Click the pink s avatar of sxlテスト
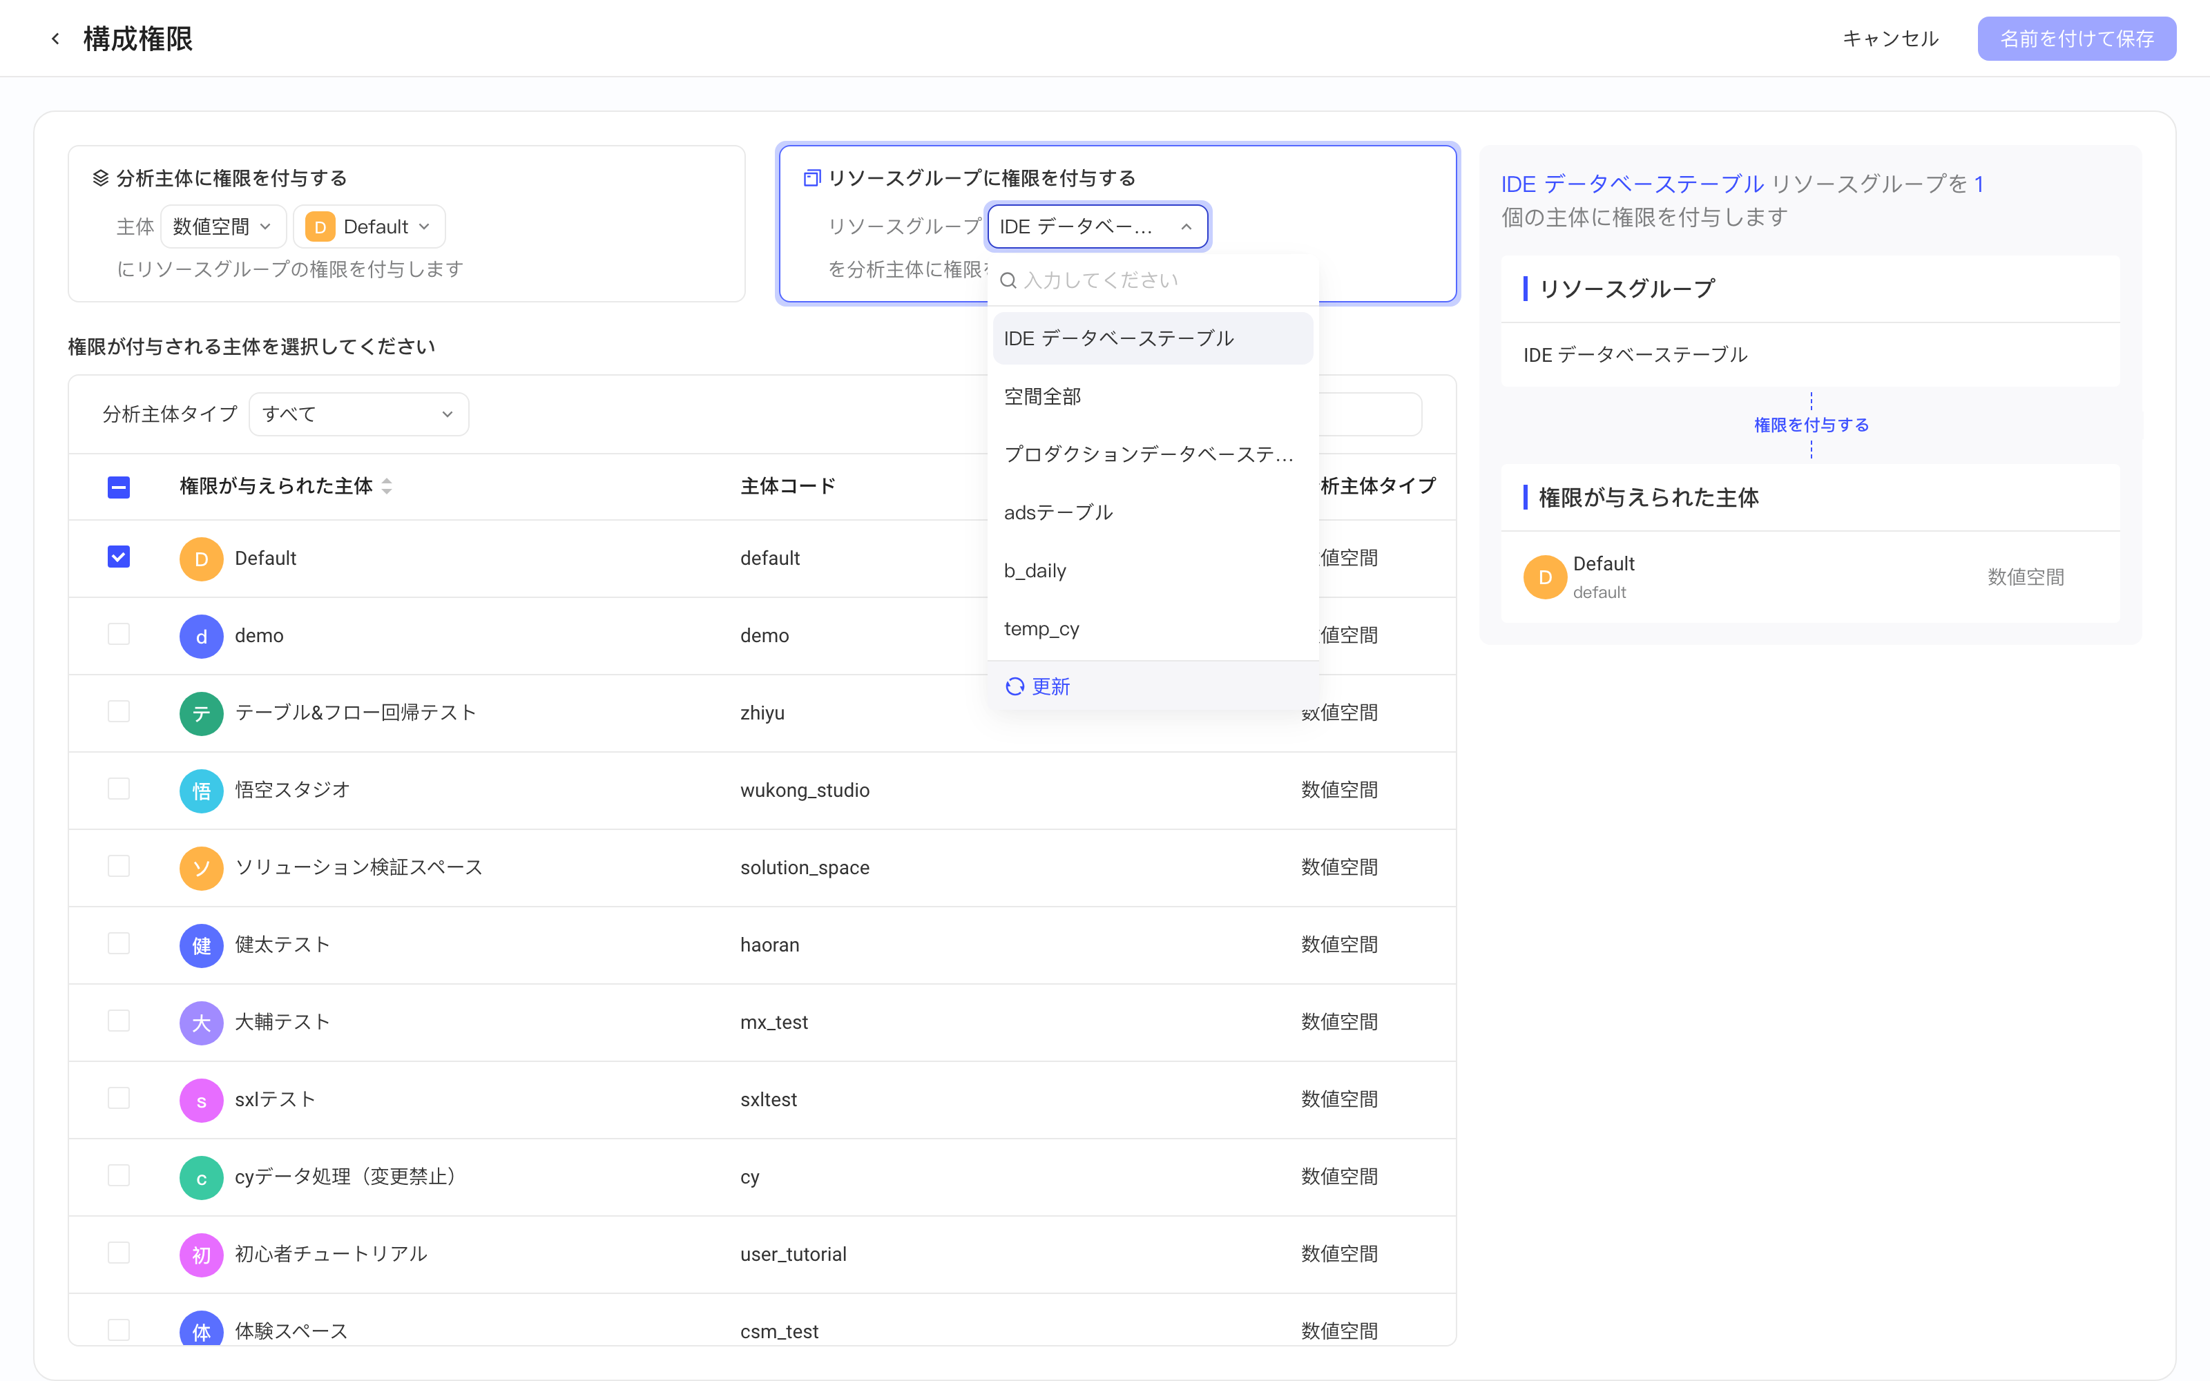This screenshot has width=2210, height=1381. click(201, 1101)
